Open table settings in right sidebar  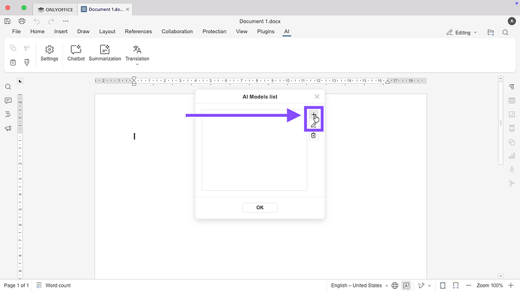512,101
